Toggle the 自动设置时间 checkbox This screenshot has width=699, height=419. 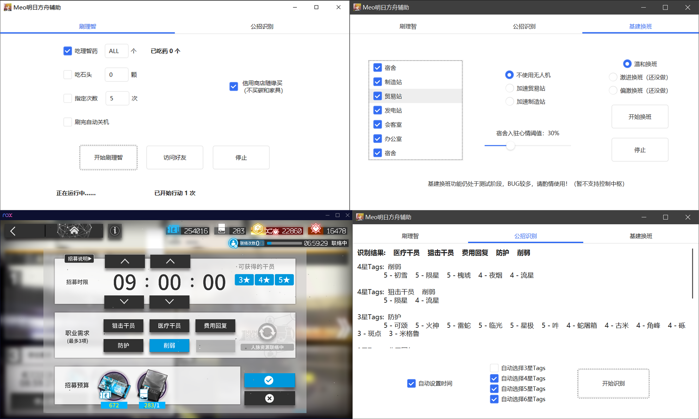pyautogui.click(x=411, y=383)
